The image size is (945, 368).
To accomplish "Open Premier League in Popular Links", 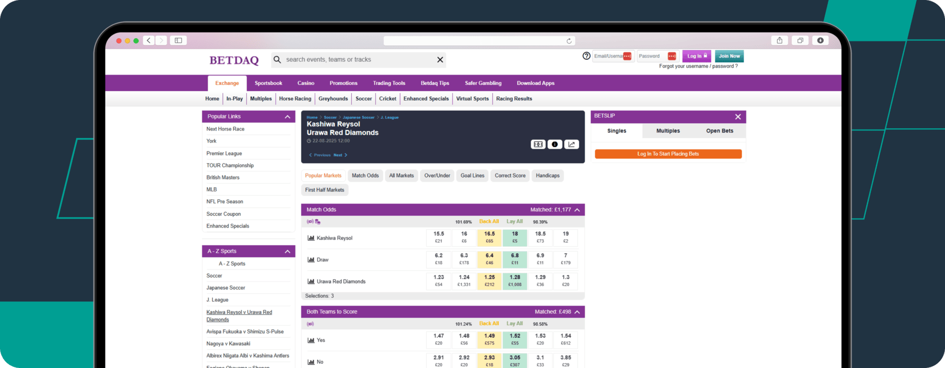I will 224,154.
